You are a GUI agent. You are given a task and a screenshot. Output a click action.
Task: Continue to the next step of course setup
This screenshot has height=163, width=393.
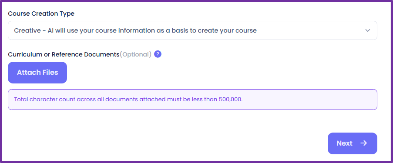353,143
